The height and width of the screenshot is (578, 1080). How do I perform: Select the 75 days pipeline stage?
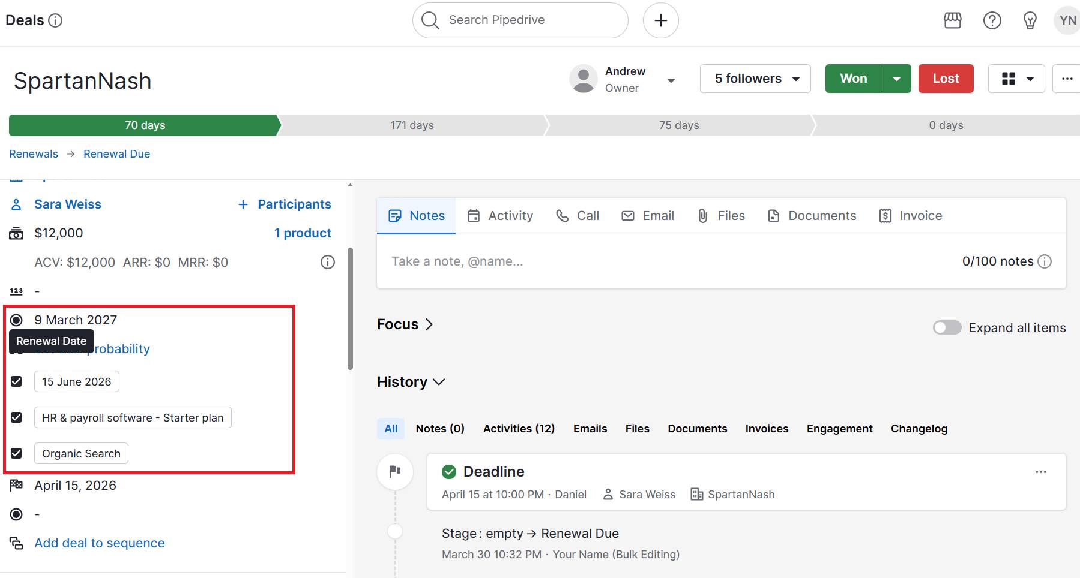coord(679,125)
